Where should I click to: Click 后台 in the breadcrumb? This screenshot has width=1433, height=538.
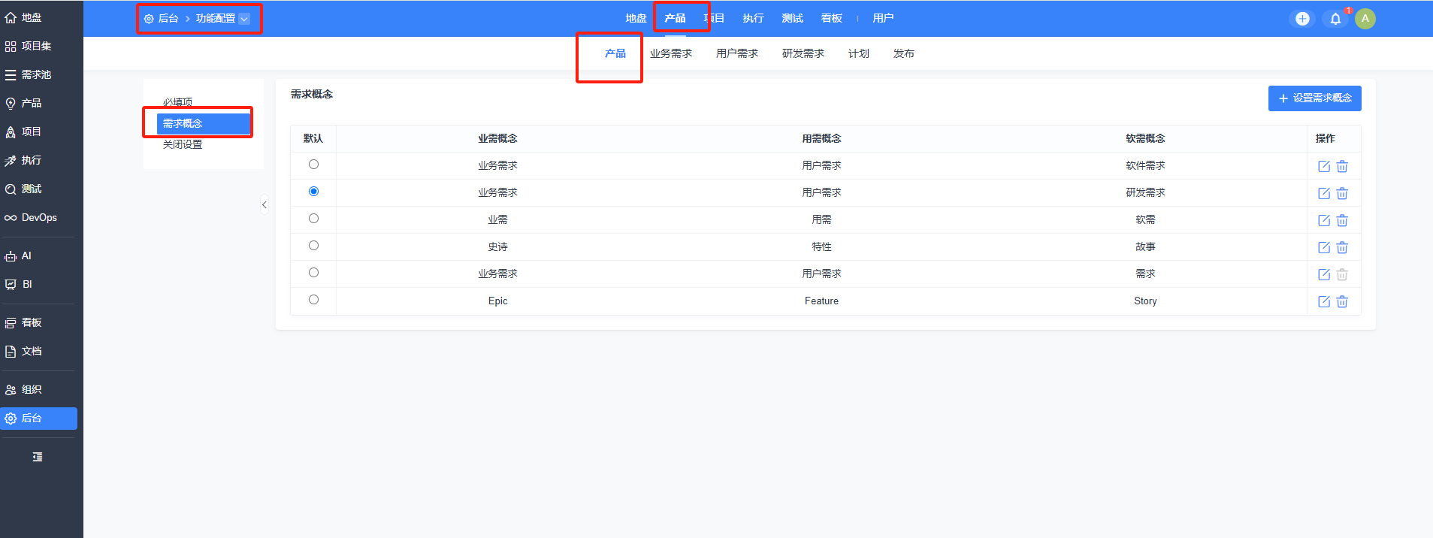pyautogui.click(x=168, y=19)
